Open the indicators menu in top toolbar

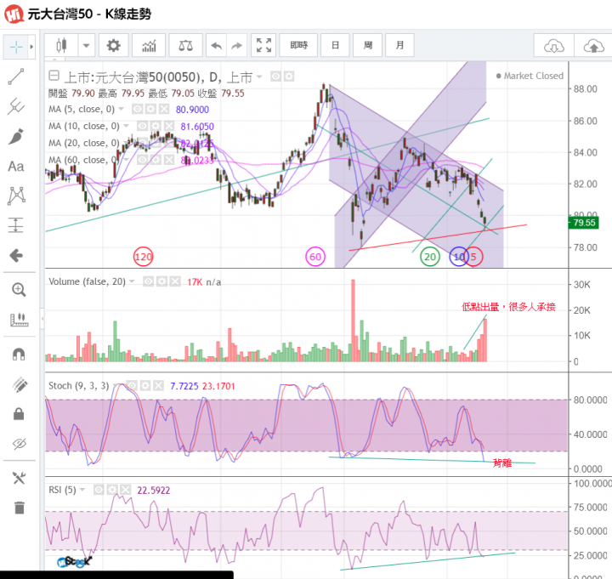149,46
